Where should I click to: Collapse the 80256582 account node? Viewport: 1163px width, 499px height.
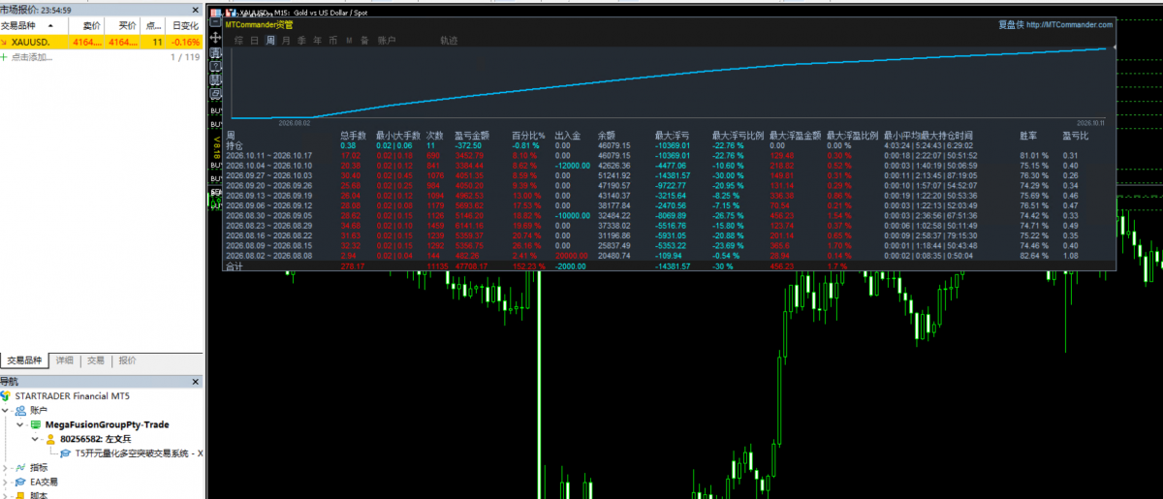coord(36,439)
